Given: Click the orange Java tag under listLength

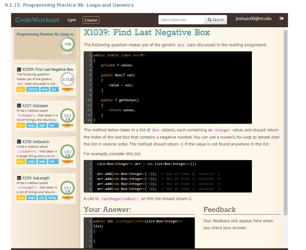Looking at the screenshot, I should point(21,198).
